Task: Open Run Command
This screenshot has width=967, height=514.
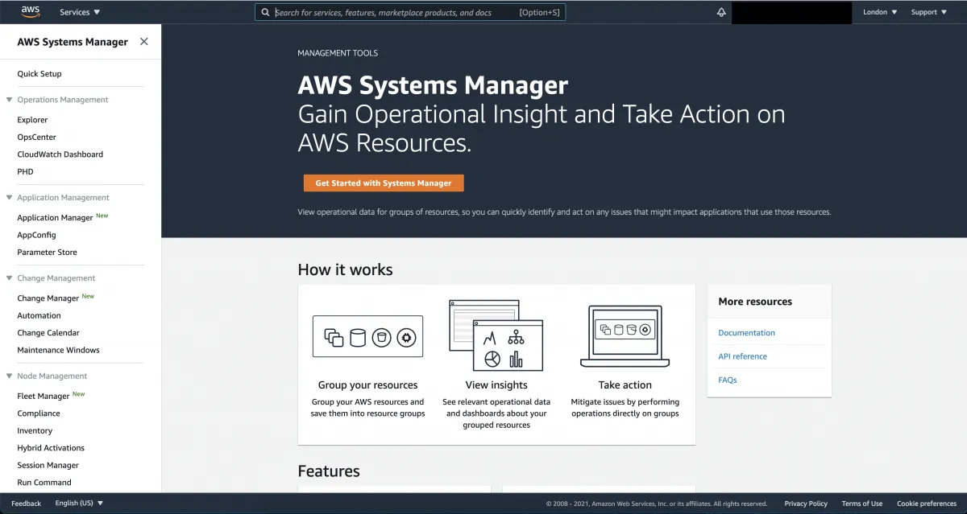Action: (x=44, y=483)
